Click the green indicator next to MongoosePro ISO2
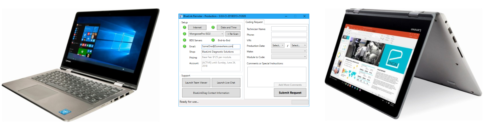The image size is (486, 124). [x=184, y=34]
